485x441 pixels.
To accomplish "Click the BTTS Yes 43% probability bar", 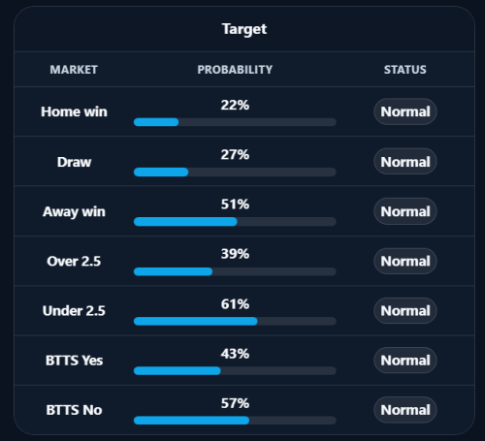I will pyautogui.click(x=235, y=370).
